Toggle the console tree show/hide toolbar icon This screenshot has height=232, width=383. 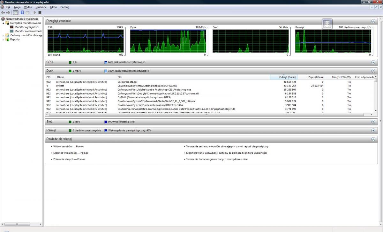15,12
